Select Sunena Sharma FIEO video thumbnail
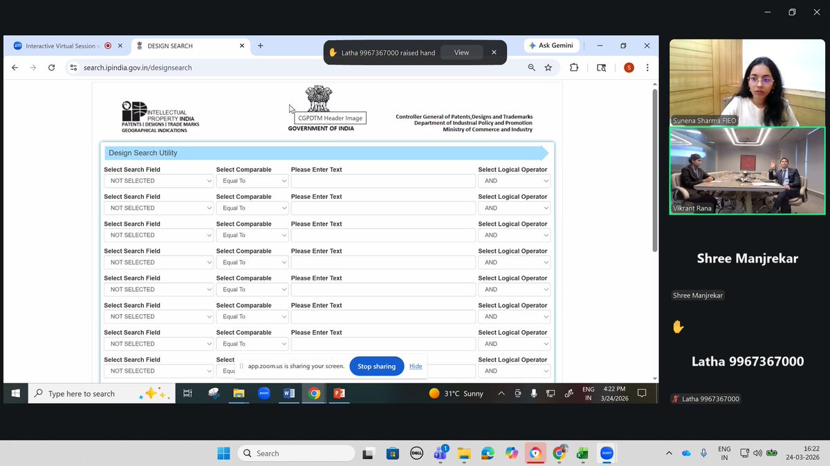 click(747, 83)
